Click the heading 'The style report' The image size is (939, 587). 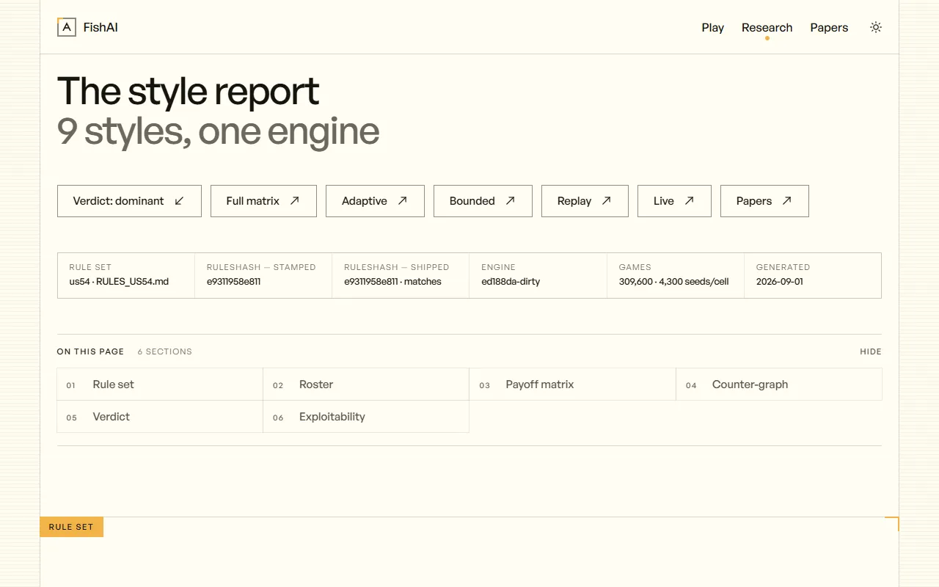[x=189, y=92]
